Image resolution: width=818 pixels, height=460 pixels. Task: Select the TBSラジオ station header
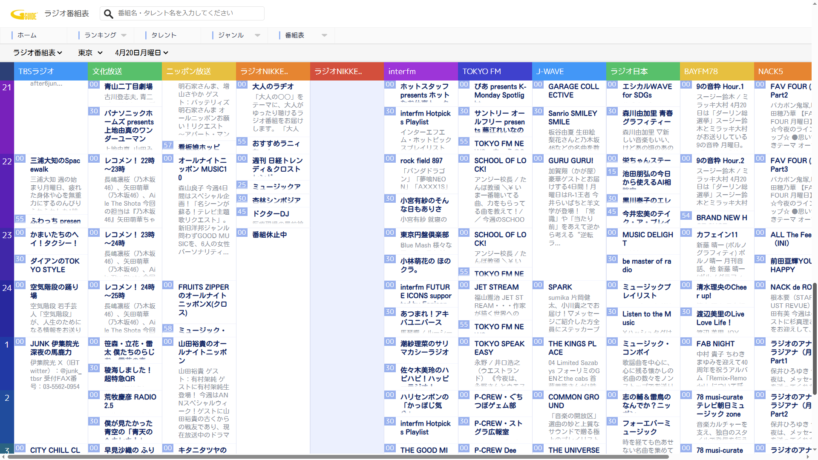coord(51,72)
